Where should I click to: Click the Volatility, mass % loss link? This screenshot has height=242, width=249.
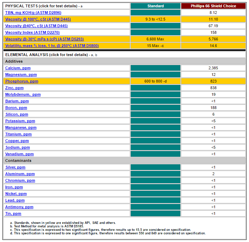point(52,46)
